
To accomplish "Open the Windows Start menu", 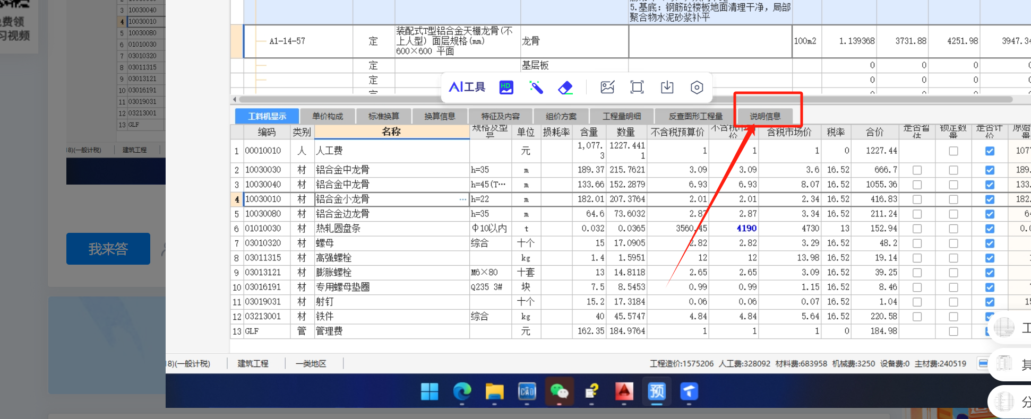I will 429,392.
